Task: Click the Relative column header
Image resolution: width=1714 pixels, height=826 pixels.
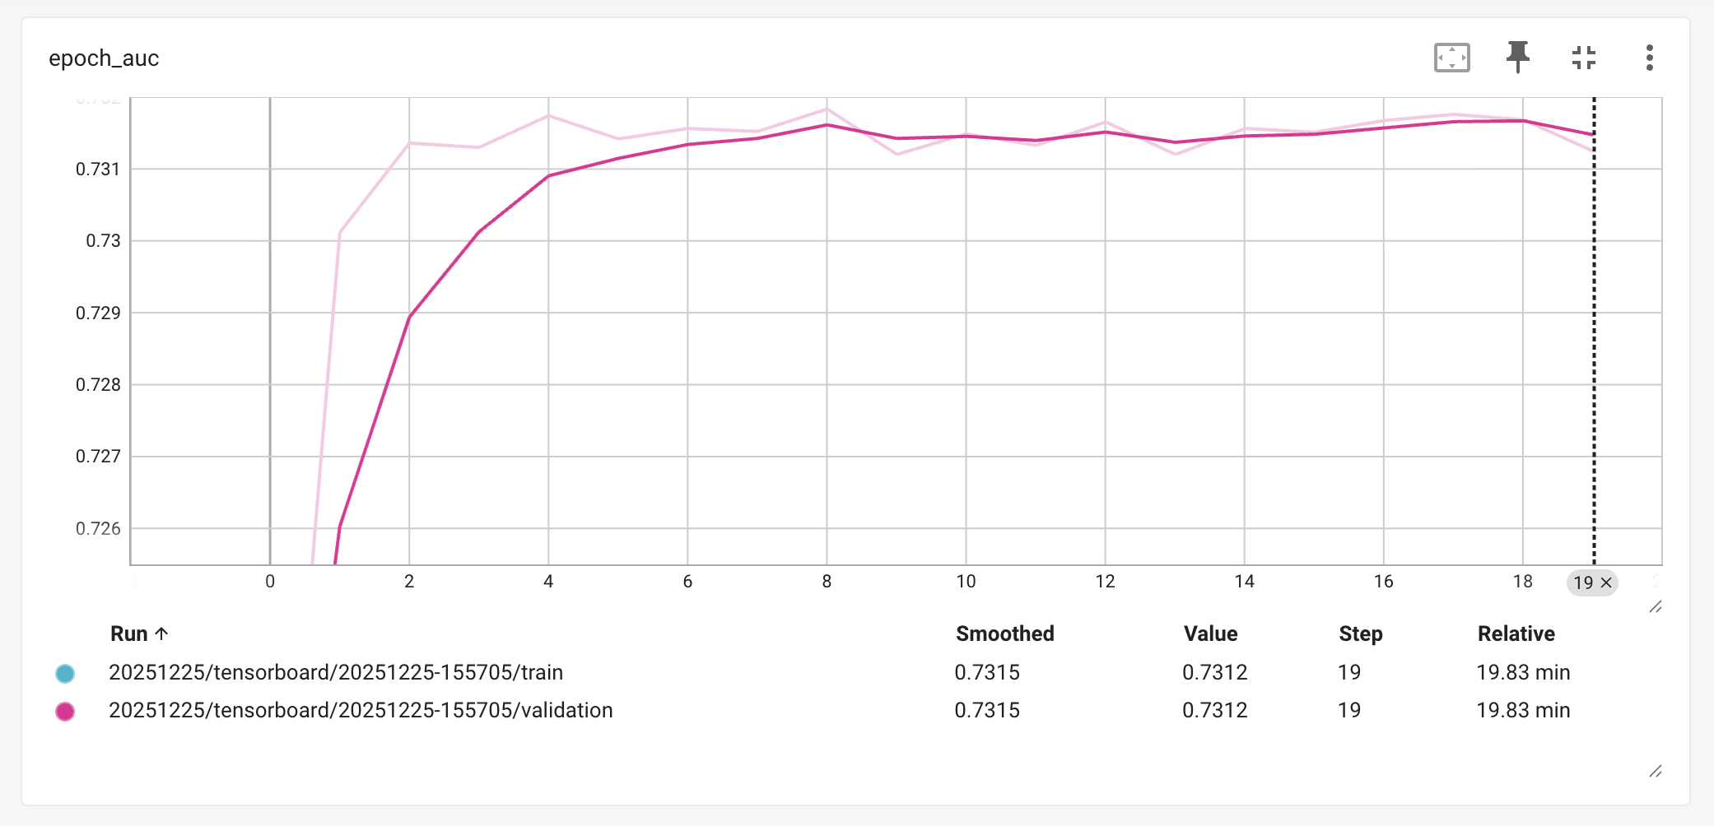Action: tap(1516, 633)
